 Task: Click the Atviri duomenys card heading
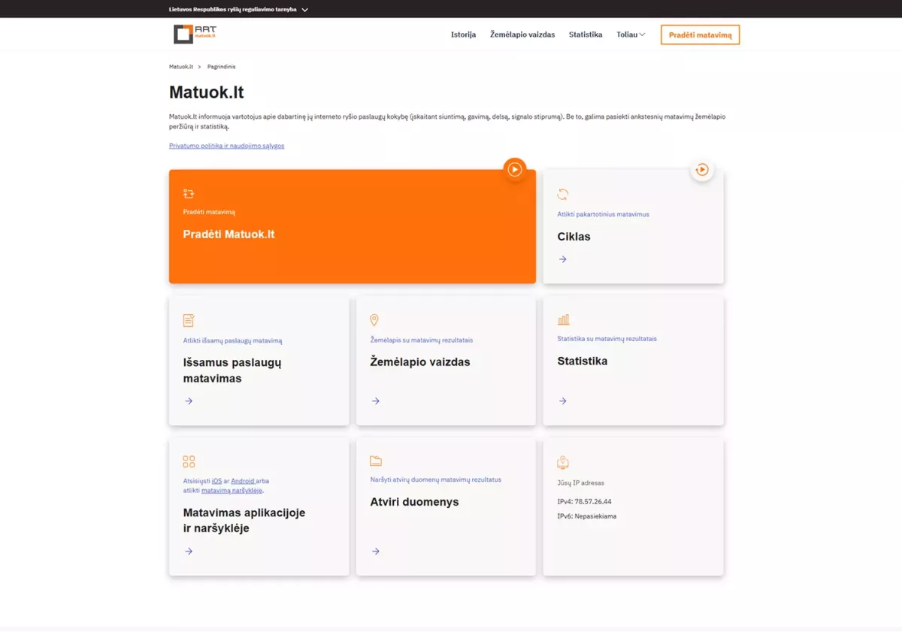[x=415, y=502]
